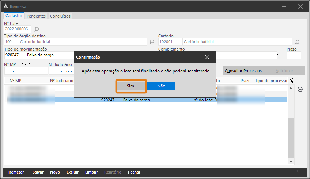Click the Prazo column header in table
This screenshot has width=310, height=179.
coord(245,81)
